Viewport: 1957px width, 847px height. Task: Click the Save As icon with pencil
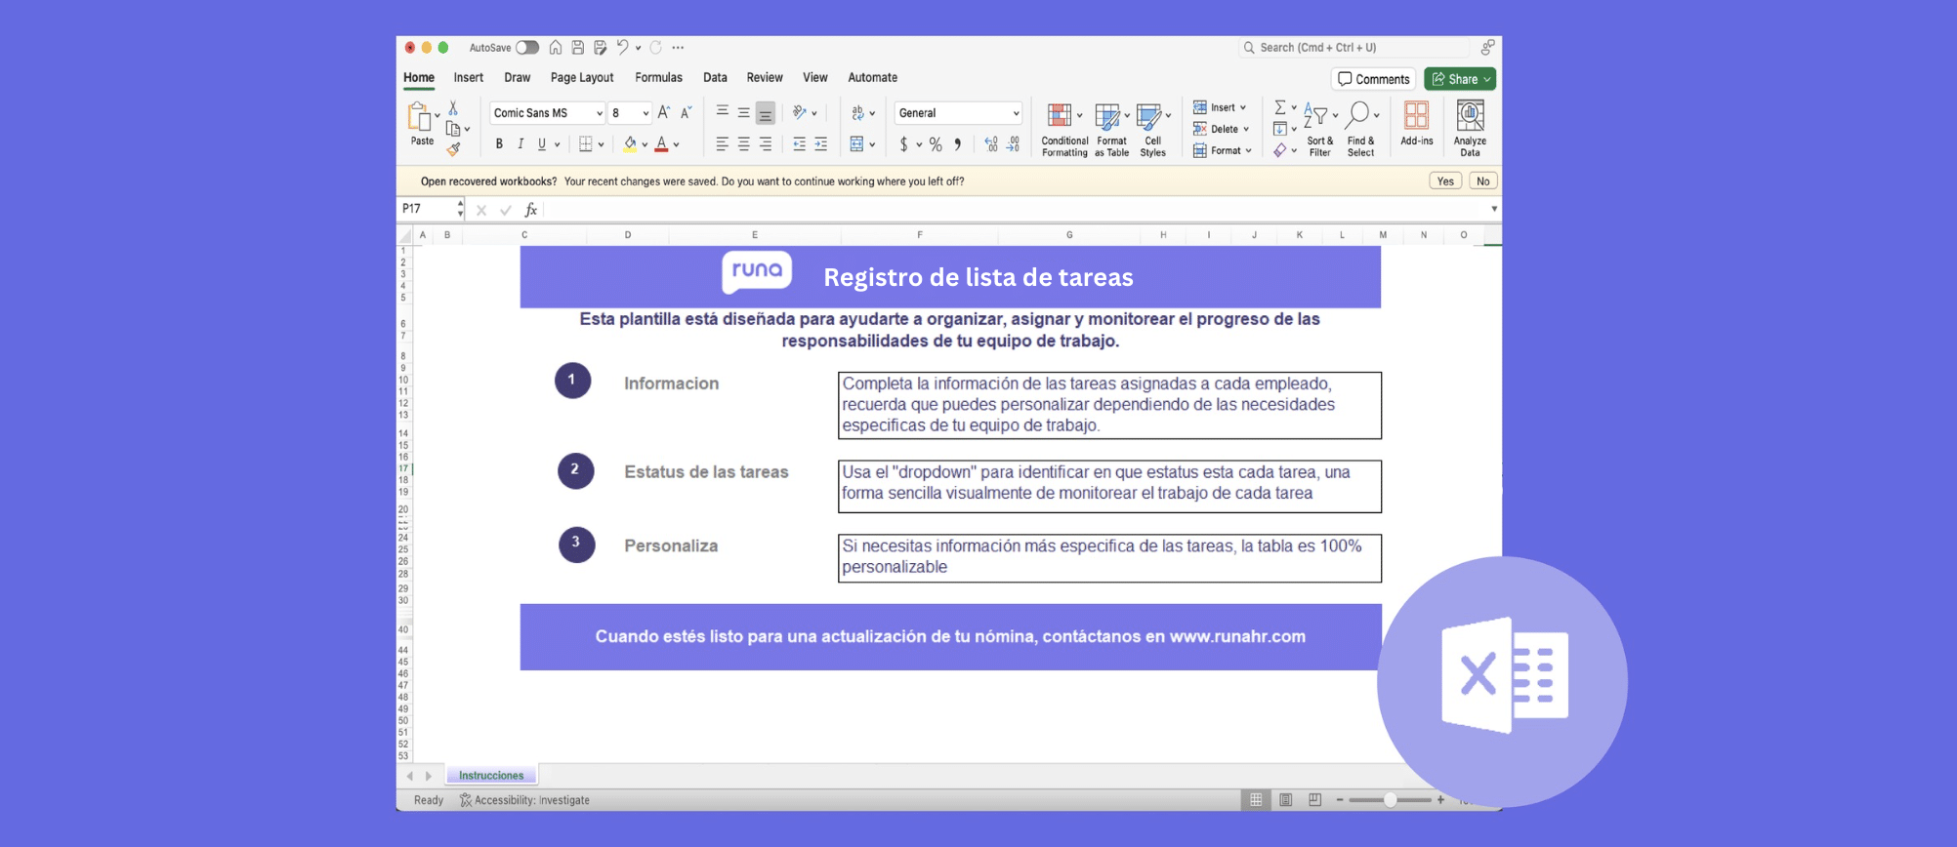coord(600,47)
